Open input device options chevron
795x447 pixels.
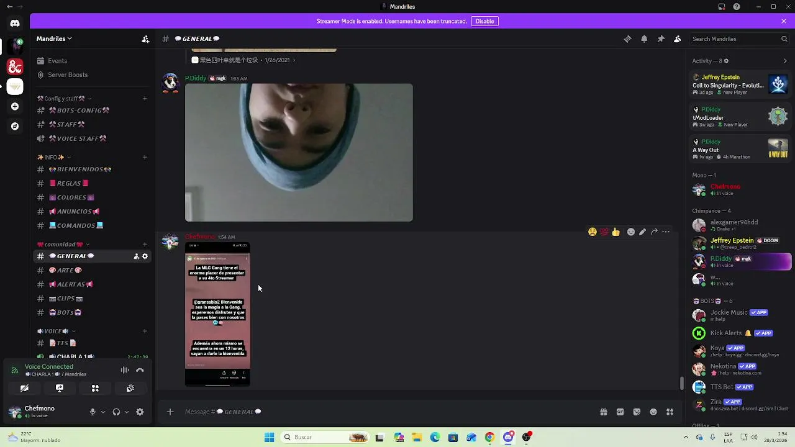[x=103, y=412]
